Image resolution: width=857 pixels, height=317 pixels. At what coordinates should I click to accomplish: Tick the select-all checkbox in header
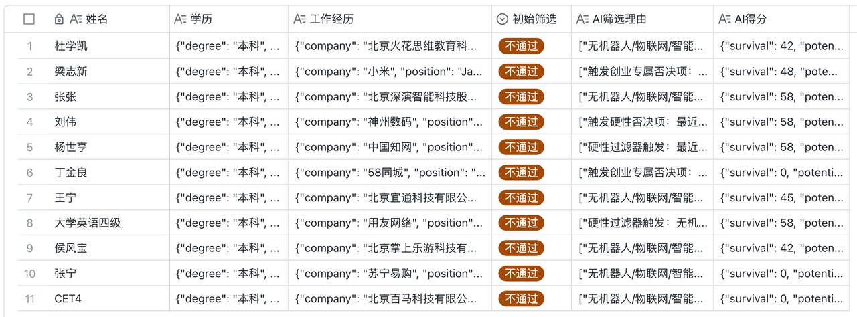pos(29,19)
